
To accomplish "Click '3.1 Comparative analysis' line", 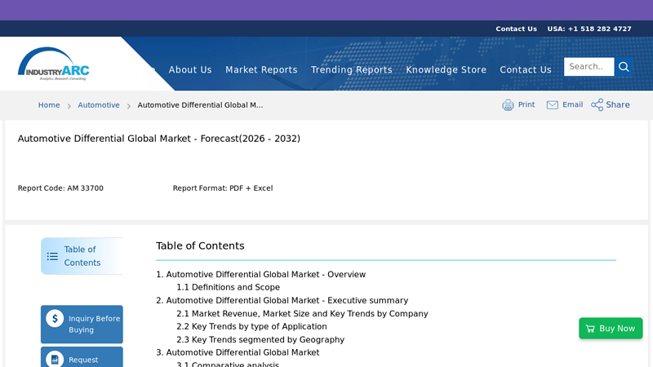I will point(228,364).
